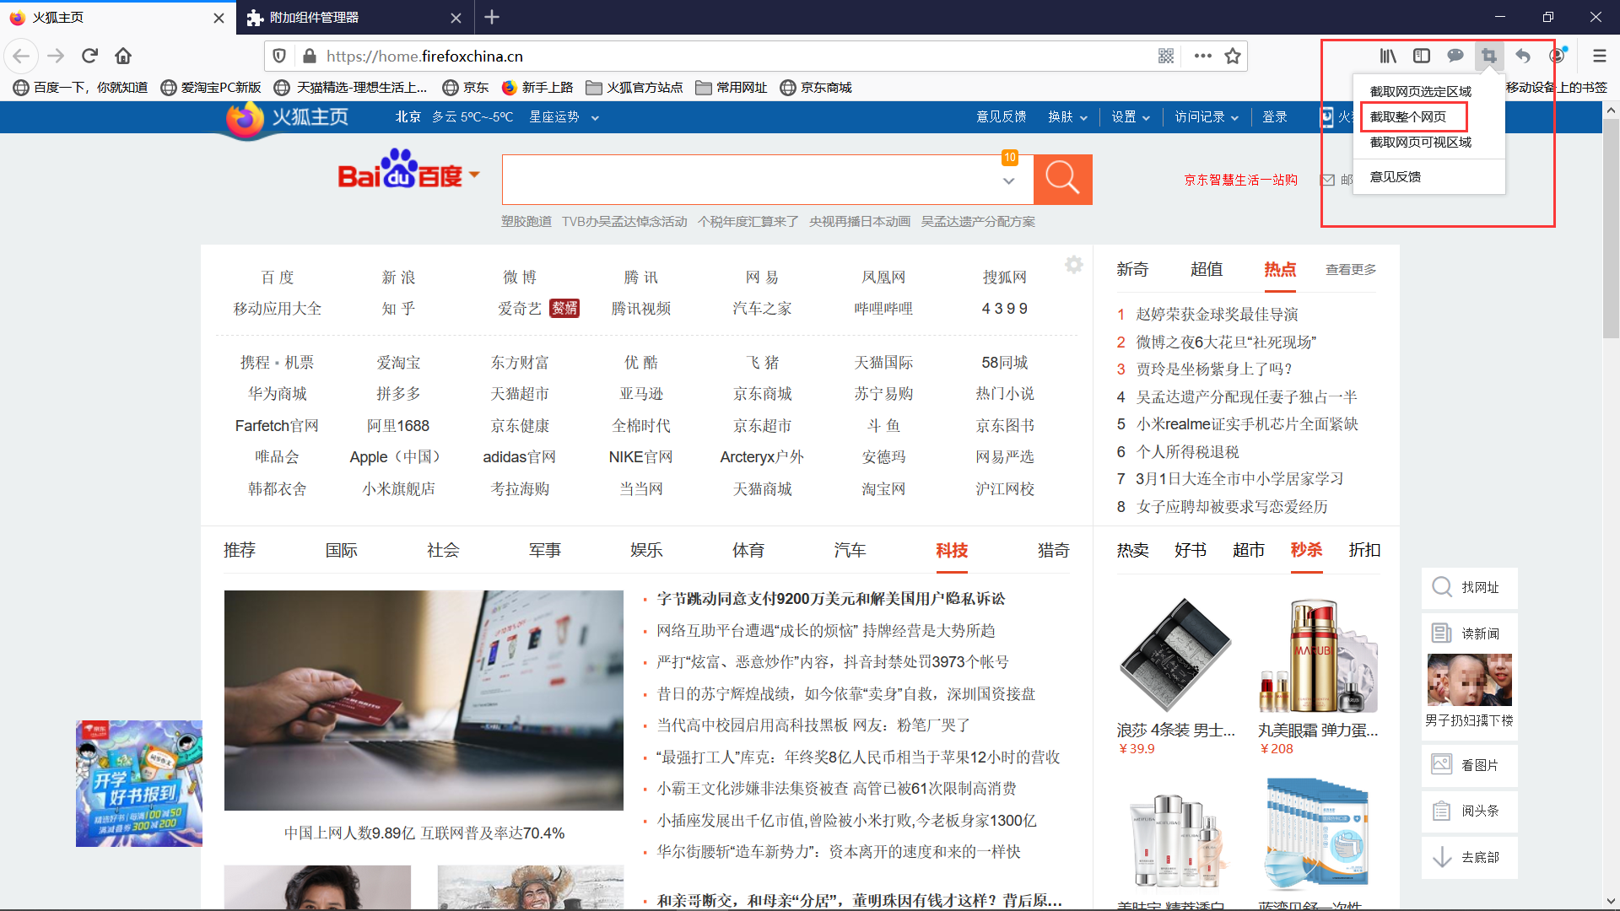Expand the search box suggestion arrow
1620x911 pixels.
tap(1008, 181)
